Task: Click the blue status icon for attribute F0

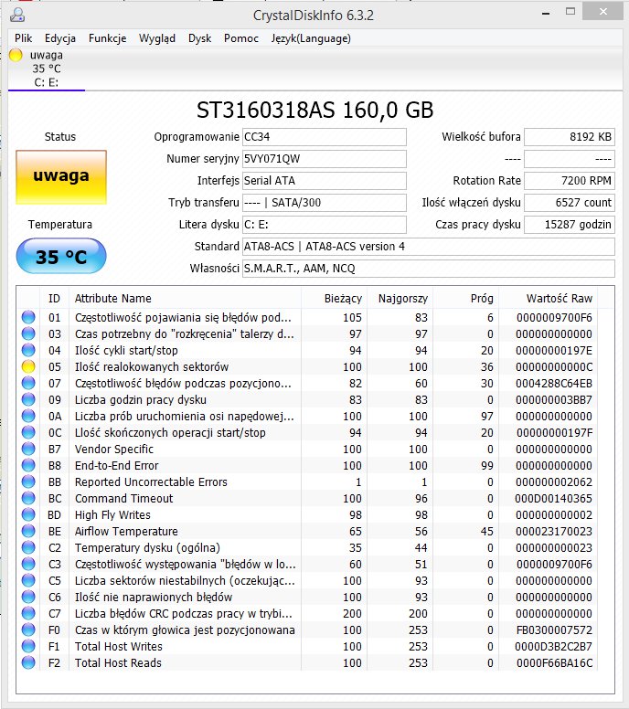Action: coord(28,630)
